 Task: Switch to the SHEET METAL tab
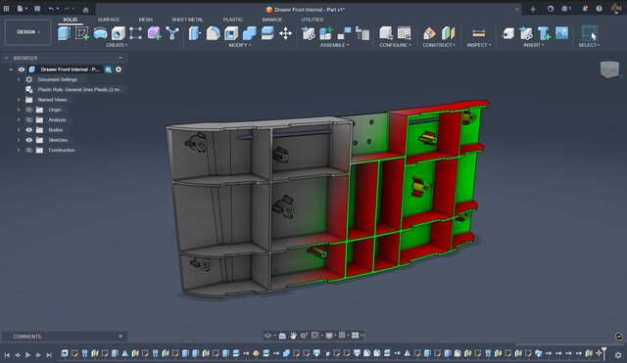pyautogui.click(x=187, y=20)
